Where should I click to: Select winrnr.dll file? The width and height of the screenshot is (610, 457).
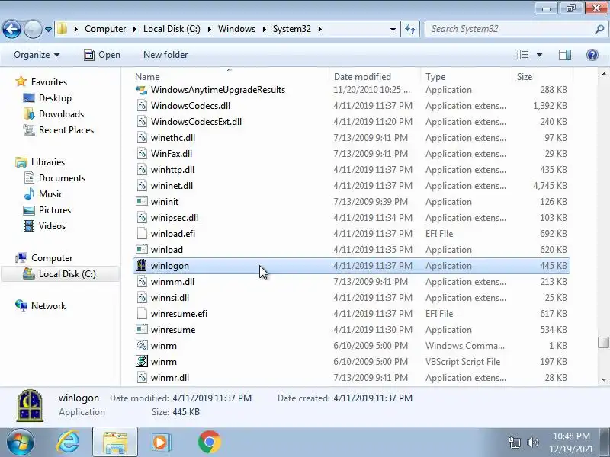pyautogui.click(x=170, y=377)
